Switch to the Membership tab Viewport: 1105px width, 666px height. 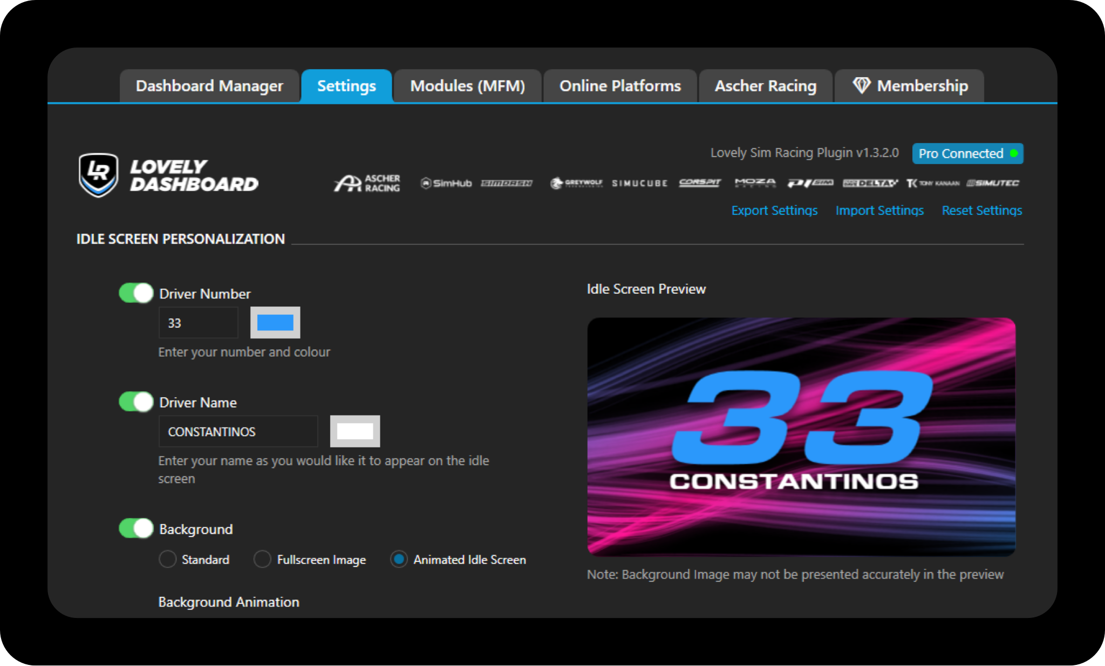click(910, 86)
